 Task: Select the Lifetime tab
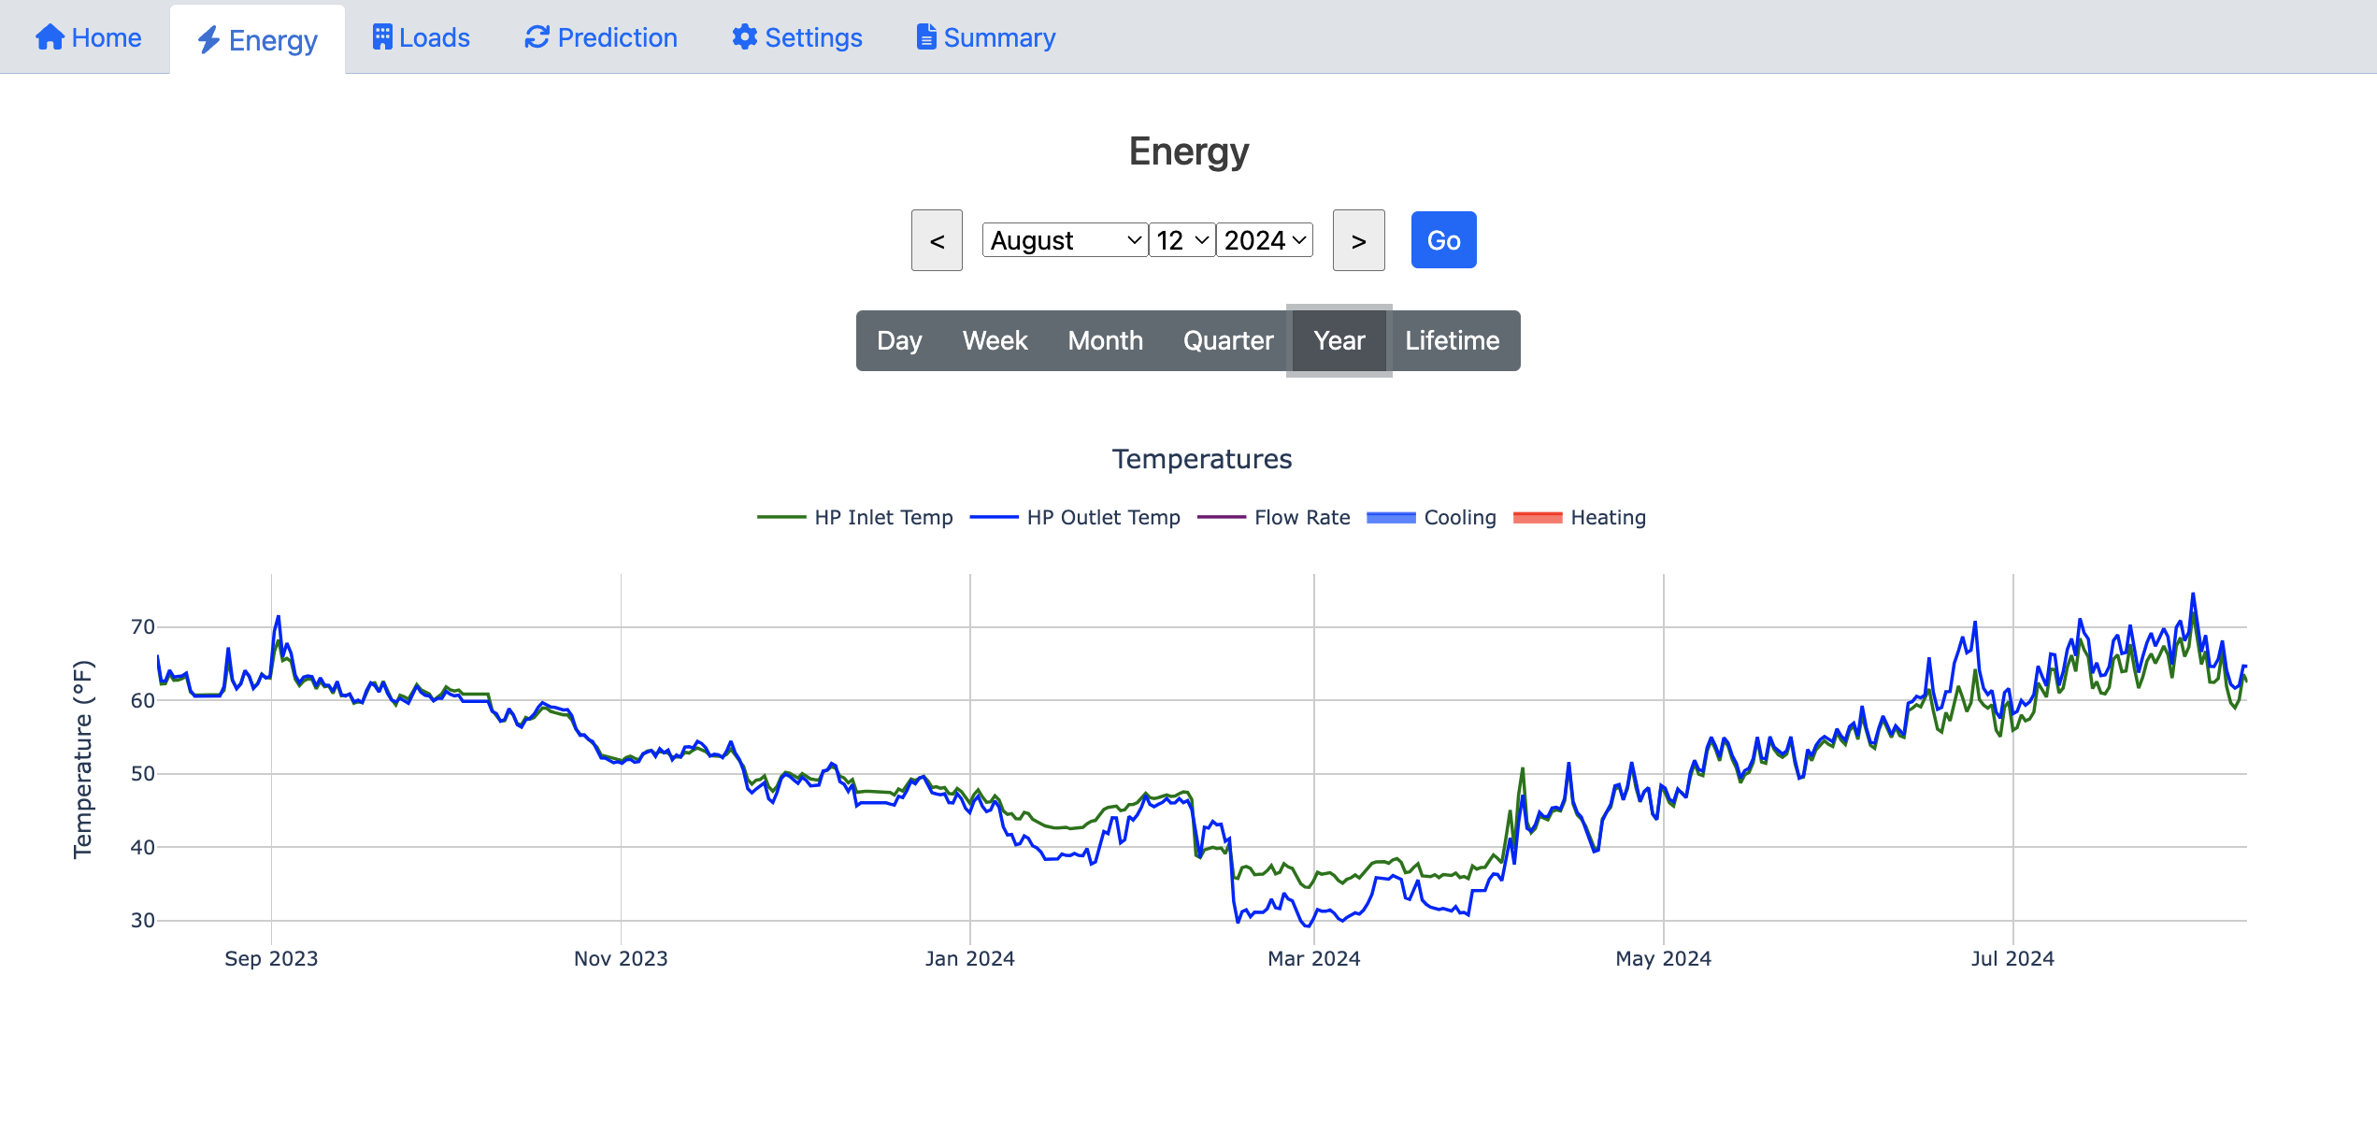coord(1451,339)
